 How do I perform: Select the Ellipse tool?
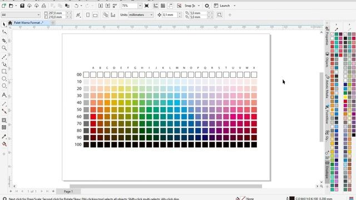[x=4, y=79]
